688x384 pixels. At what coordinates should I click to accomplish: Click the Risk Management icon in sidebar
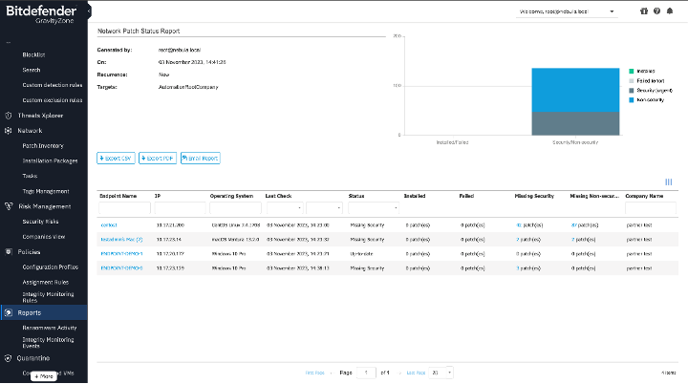(x=9, y=205)
